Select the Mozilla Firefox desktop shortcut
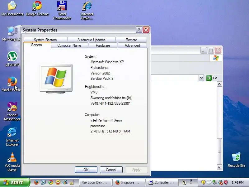 click(11, 84)
